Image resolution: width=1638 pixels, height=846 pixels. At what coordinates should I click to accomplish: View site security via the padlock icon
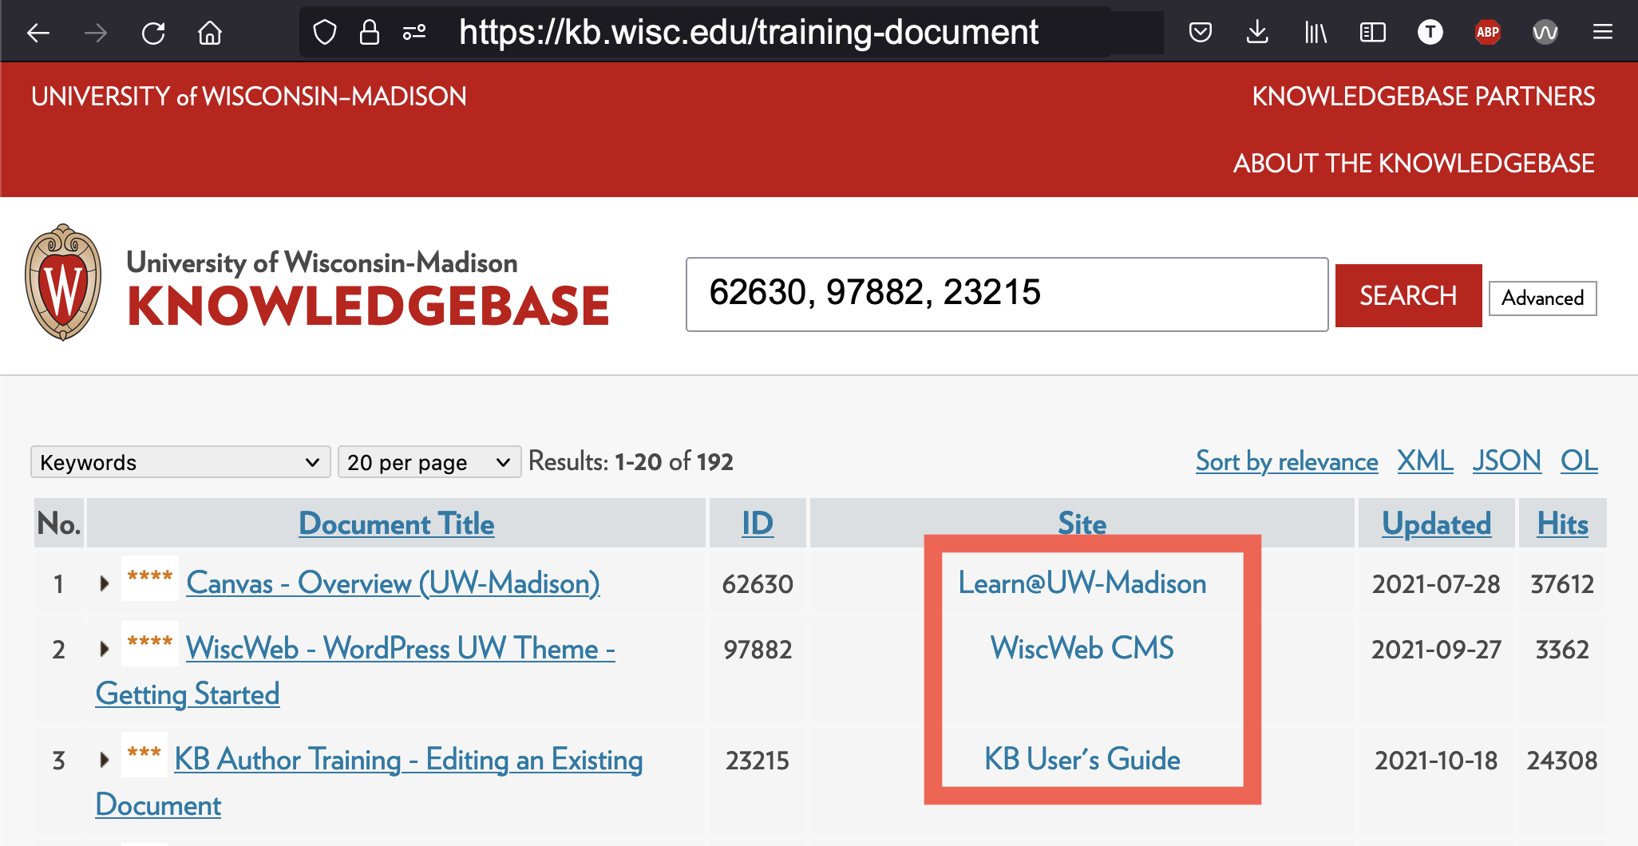pyautogui.click(x=370, y=33)
